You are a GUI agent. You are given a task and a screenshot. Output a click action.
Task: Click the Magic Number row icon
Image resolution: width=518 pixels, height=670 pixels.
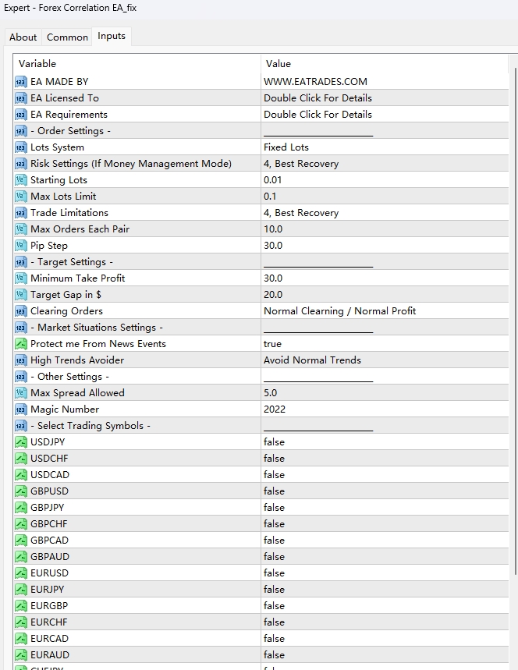click(x=21, y=409)
